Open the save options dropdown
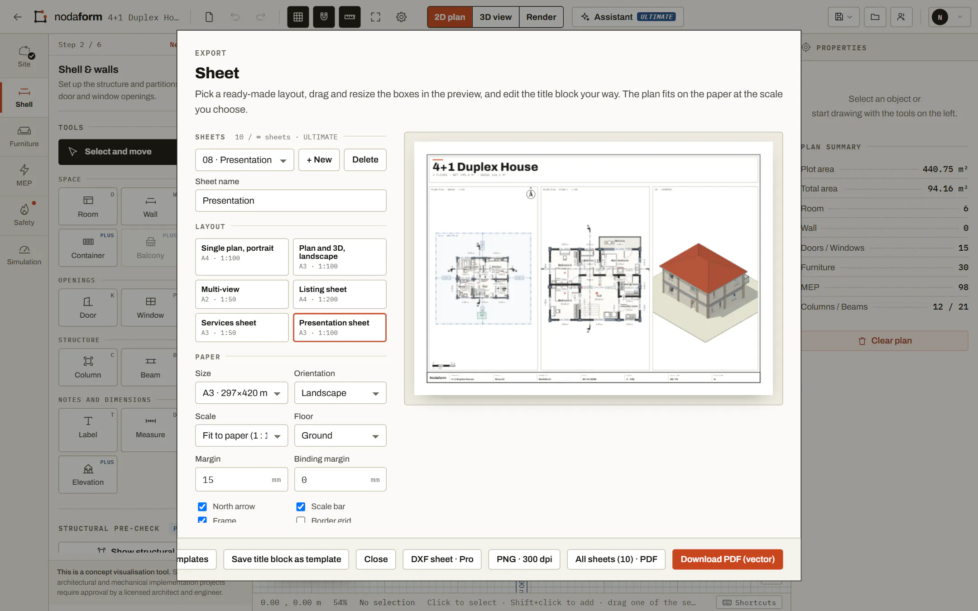 coord(844,17)
